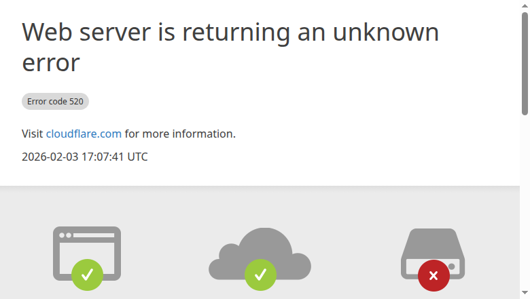
Task: Click the address bar inside browser icon
Action: [94, 235]
